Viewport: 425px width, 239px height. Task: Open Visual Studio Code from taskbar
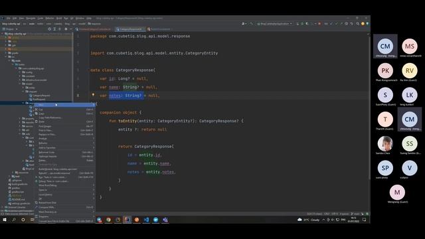(146, 220)
